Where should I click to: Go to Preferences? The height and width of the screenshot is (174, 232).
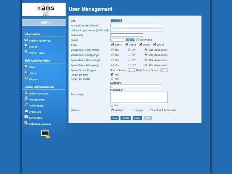click(x=36, y=105)
